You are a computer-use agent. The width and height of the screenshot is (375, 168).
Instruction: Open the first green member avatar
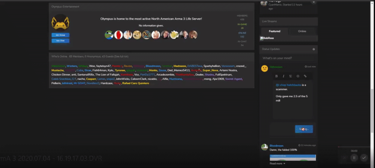tap(109, 35)
